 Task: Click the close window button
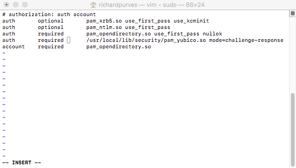coord(6,5)
